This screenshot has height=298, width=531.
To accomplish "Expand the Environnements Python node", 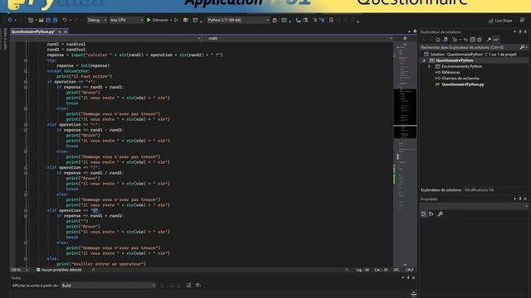I will (x=430, y=66).
